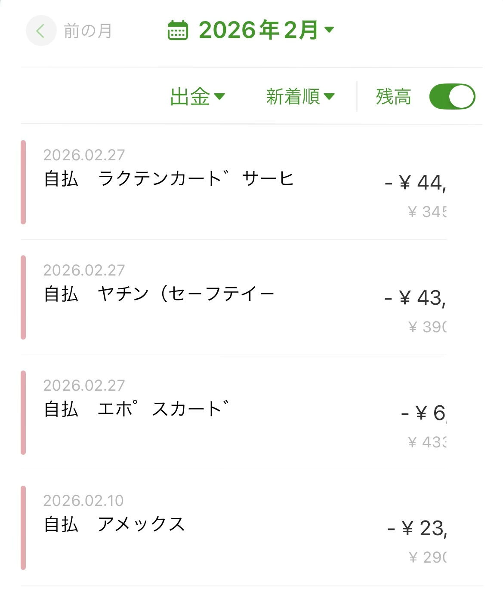Click the -¥44, amount on first transaction
Viewport: 503px width, 591px height.
click(415, 183)
